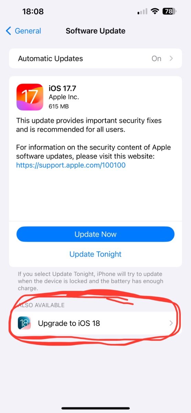
Task: Tap the 18:08 clock in status bar
Action: click(x=33, y=11)
